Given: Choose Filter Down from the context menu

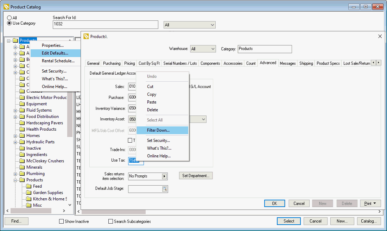Looking at the screenshot, I should click(158, 130).
